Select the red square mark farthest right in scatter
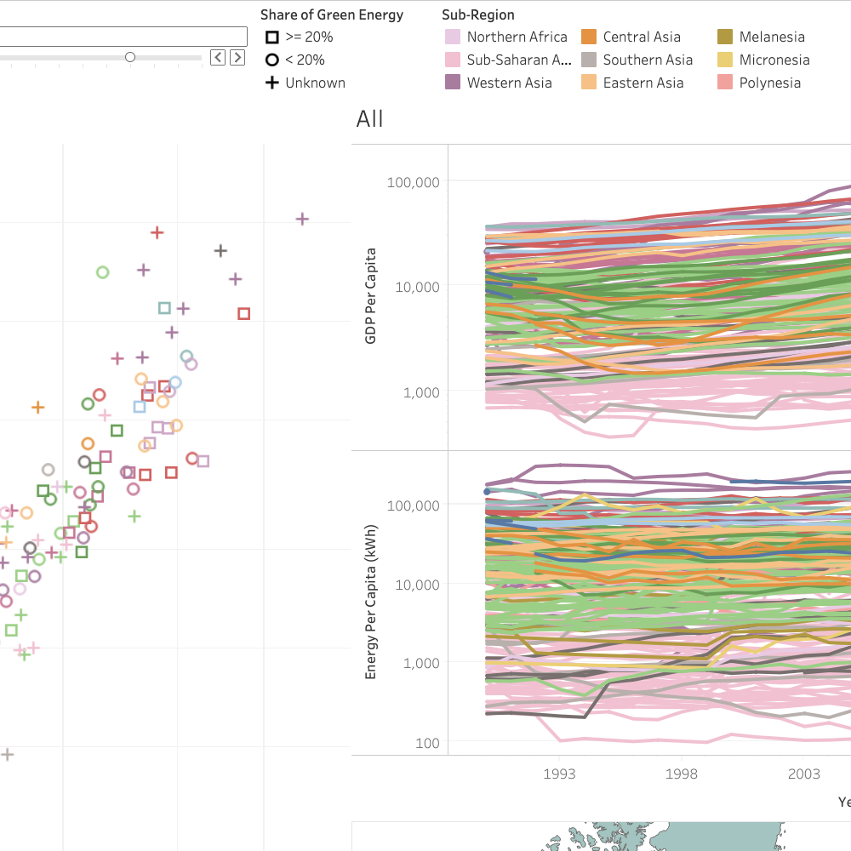 pos(243,314)
